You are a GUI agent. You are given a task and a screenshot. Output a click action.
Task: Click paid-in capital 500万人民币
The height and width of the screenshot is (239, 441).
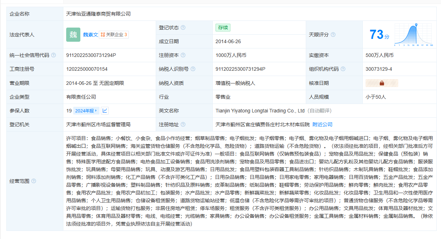[379, 55]
